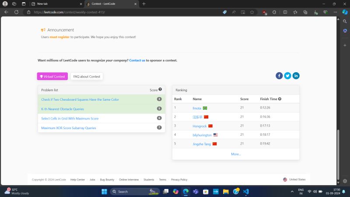Image resolution: width=350 pixels, height=197 pixels.
Task: Open sidebar settings gear
Action: coord(345,181)
